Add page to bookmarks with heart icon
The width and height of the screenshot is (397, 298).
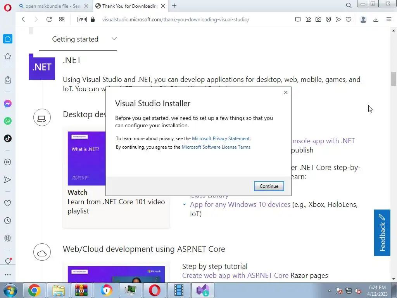349,19
